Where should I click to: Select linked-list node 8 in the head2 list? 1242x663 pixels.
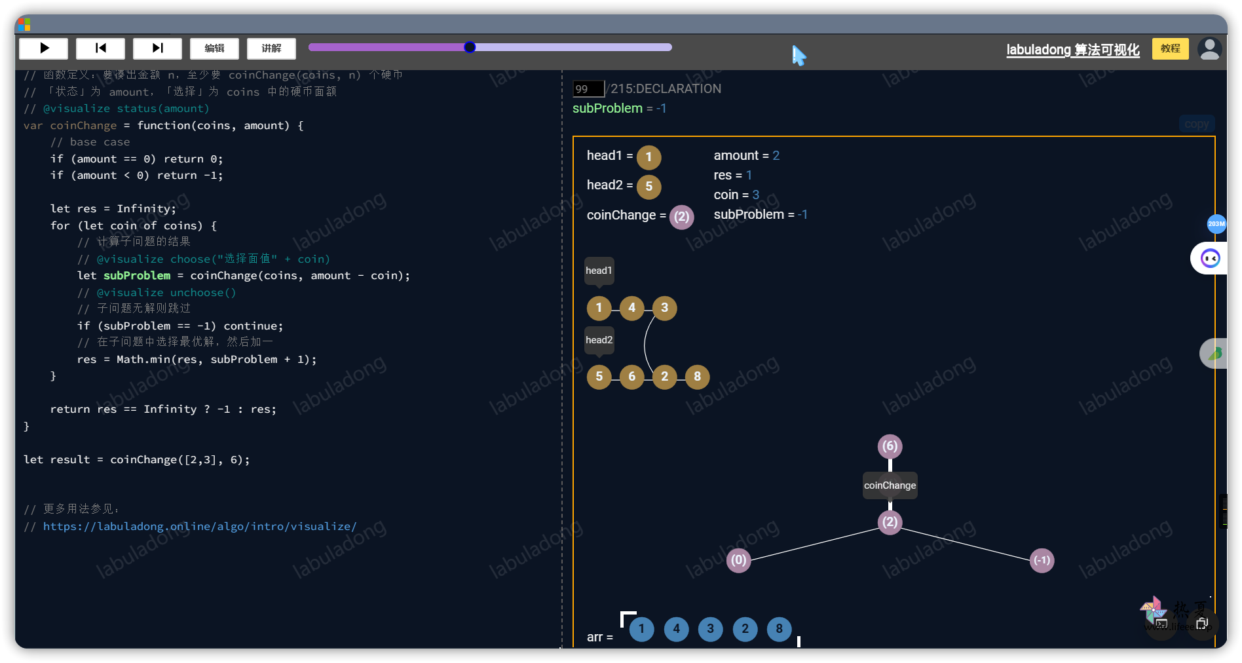(x=697, y=377)
